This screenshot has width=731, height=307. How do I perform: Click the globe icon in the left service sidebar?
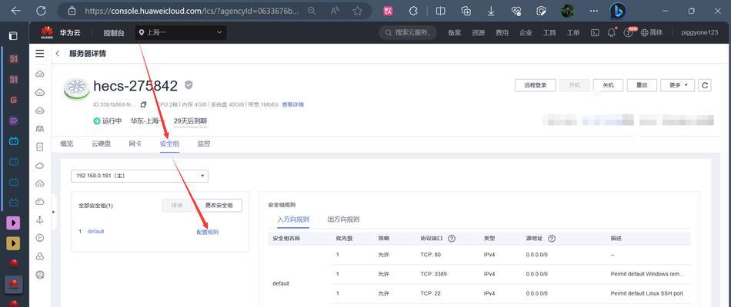pyautogui.click(x=40, y=275)
